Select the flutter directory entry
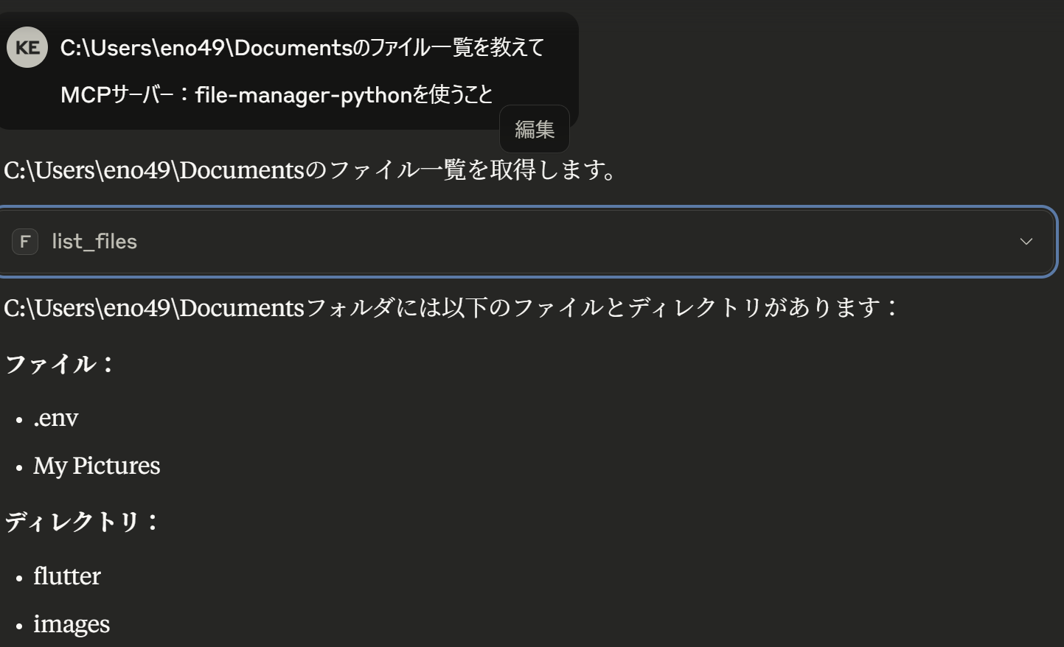 tap(66, 576)
